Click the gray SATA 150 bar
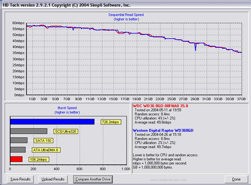This screenshot has width=251, height=185. click(x=19, y=140)
